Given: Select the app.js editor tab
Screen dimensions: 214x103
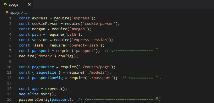Looking at the screenshot, I should [17, 5].
